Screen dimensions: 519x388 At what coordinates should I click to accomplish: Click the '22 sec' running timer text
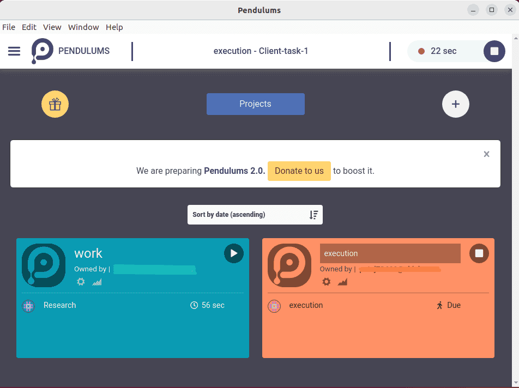444,51
